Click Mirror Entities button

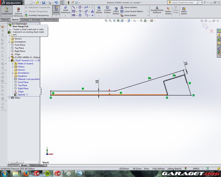[130, 7]
